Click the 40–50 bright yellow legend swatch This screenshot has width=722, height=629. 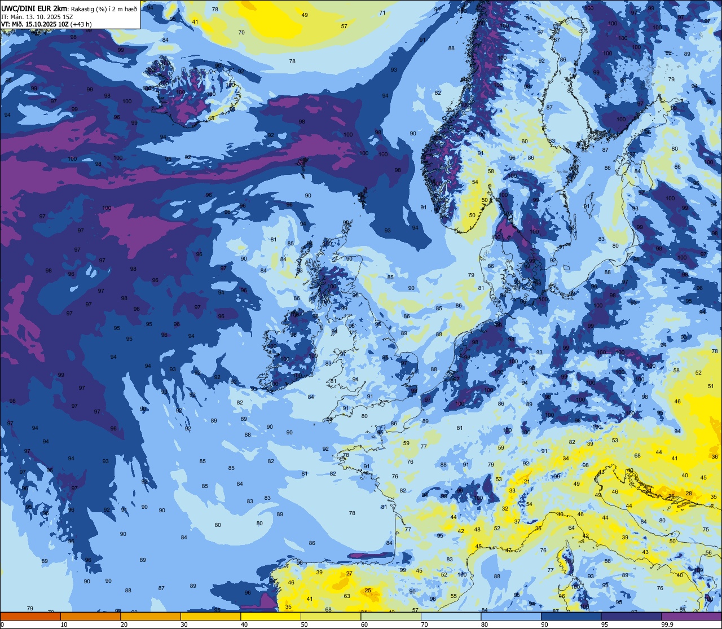(x=271, y=616)
